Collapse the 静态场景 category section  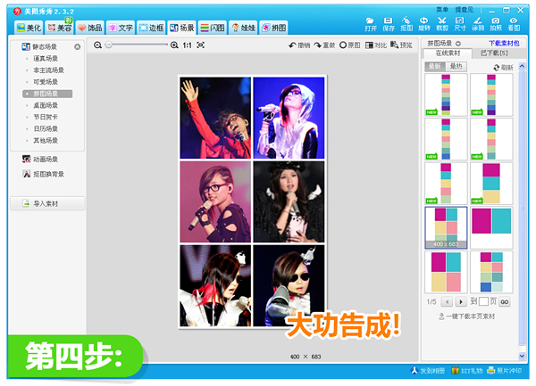coord(78,46)
